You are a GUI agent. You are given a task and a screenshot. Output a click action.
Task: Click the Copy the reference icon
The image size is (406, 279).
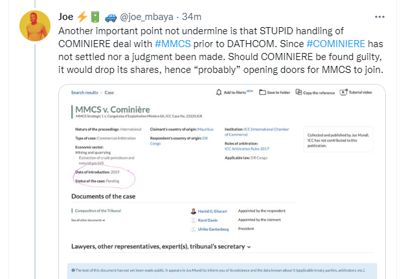[x=298, y=92]
